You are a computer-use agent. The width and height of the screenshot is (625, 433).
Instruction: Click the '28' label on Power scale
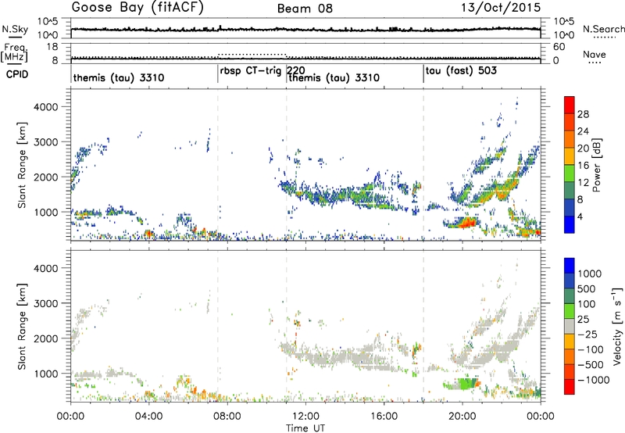pyautogui.click(x=583, y=114)
